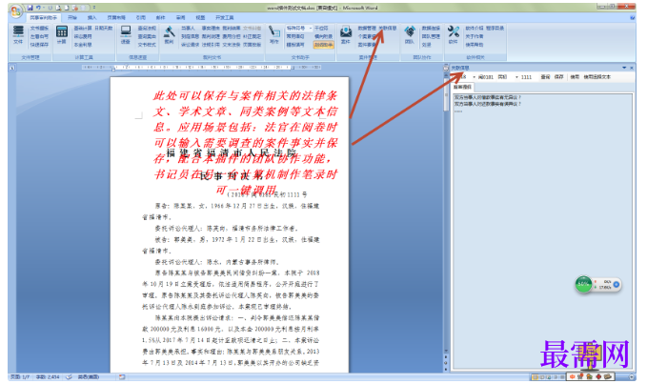Click the tab stop selector left of ruler
Image resolution: width=647 pixels, height=384 pixels.
click(12, 68)
